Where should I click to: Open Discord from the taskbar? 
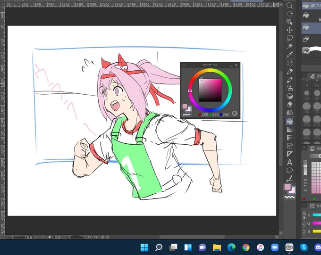click(x=318, y=247)
